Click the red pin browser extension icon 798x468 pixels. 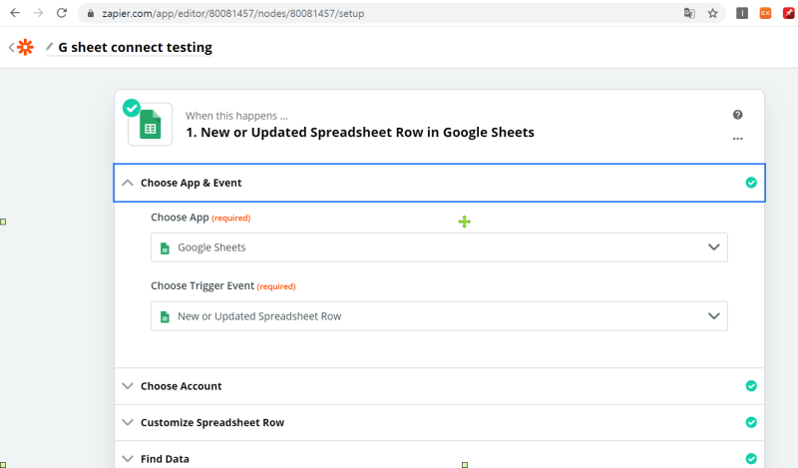pos(789,13)
